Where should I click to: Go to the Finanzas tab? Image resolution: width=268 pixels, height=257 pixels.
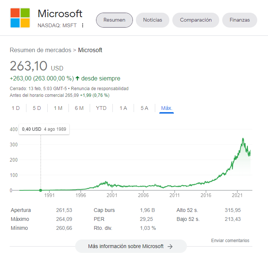(x=240, y=20)
